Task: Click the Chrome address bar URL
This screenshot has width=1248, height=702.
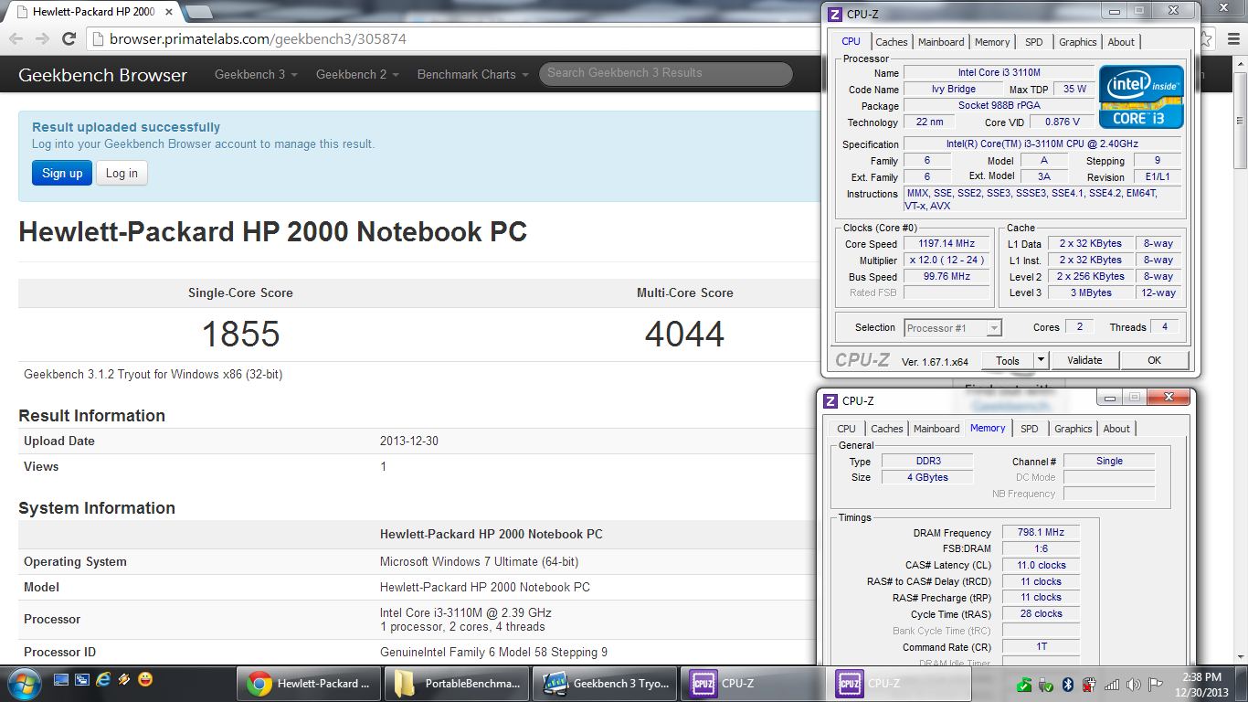Action: click(258, 39)
